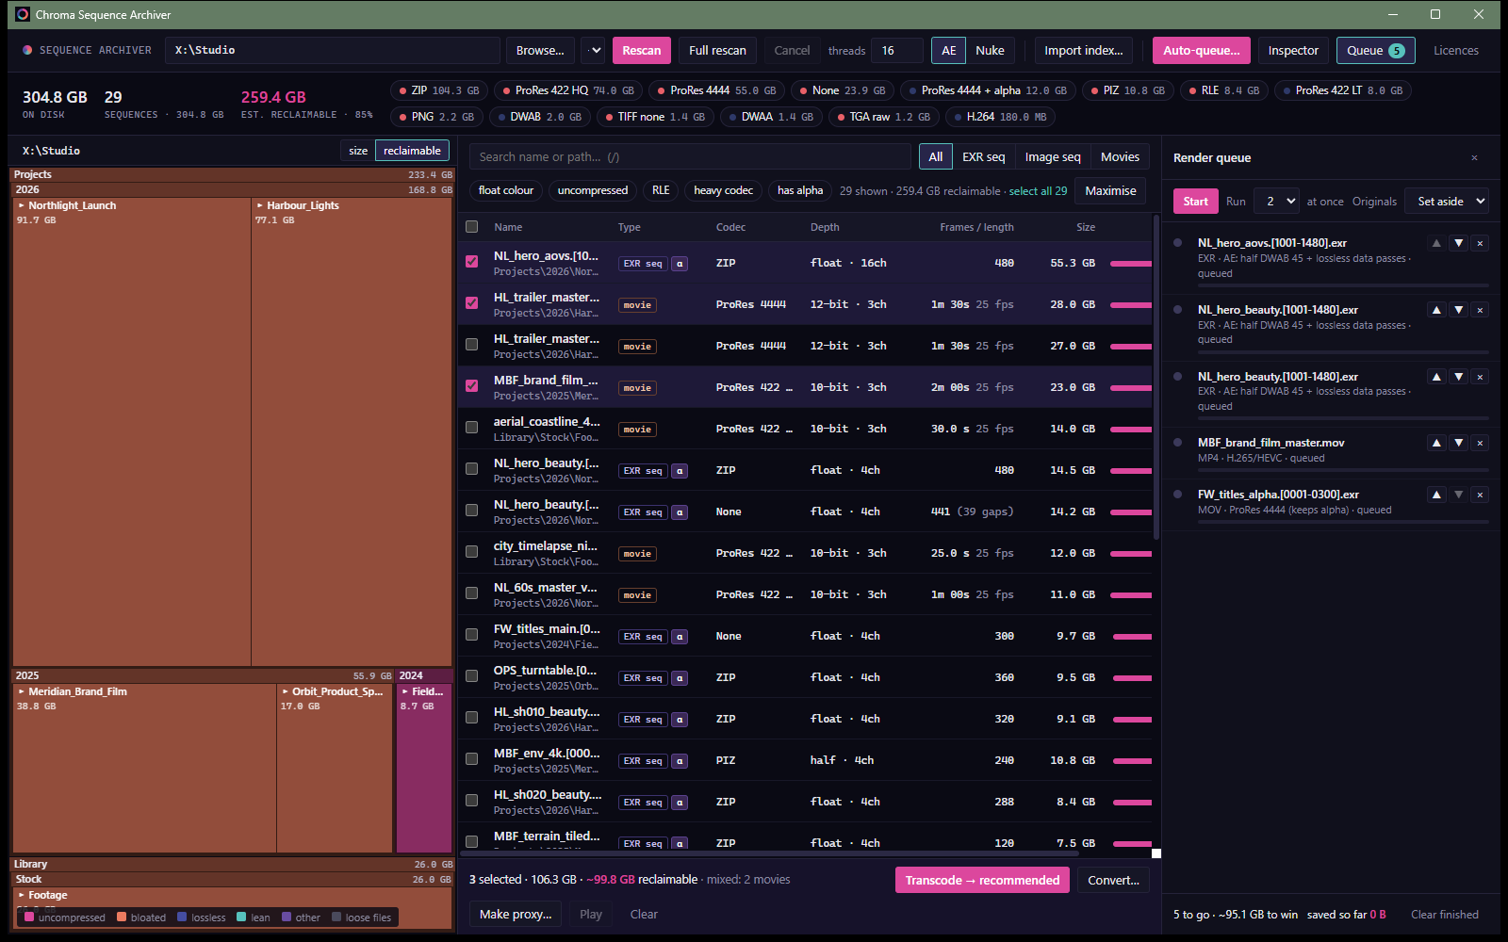Click the status dot of the queued FW_titles_alpha item
The width and height of the screenshot is (1508, 942).
(1178, 494)
